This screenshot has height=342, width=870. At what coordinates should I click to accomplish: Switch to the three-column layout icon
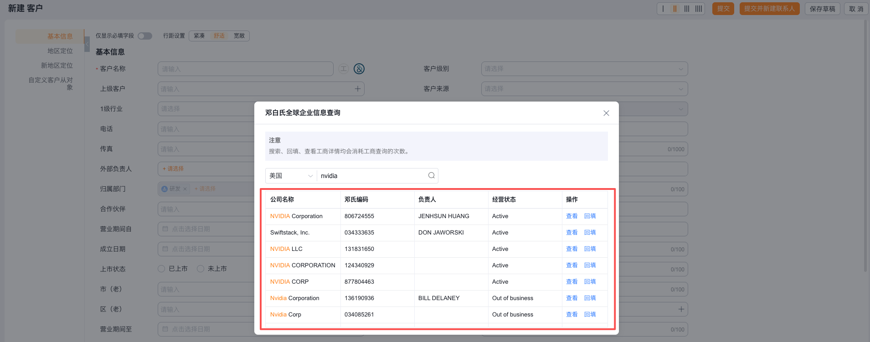tap(686, 9)
